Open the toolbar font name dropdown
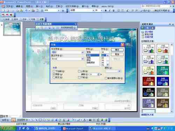The image size is (175, 131). point(93,10)
